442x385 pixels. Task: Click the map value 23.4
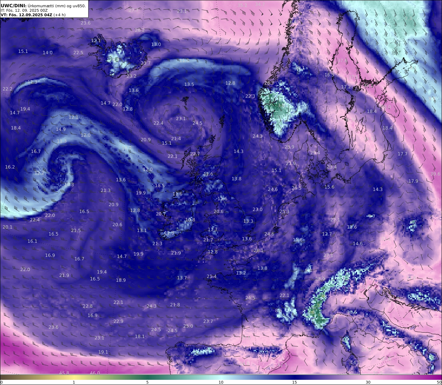(331, 167)
